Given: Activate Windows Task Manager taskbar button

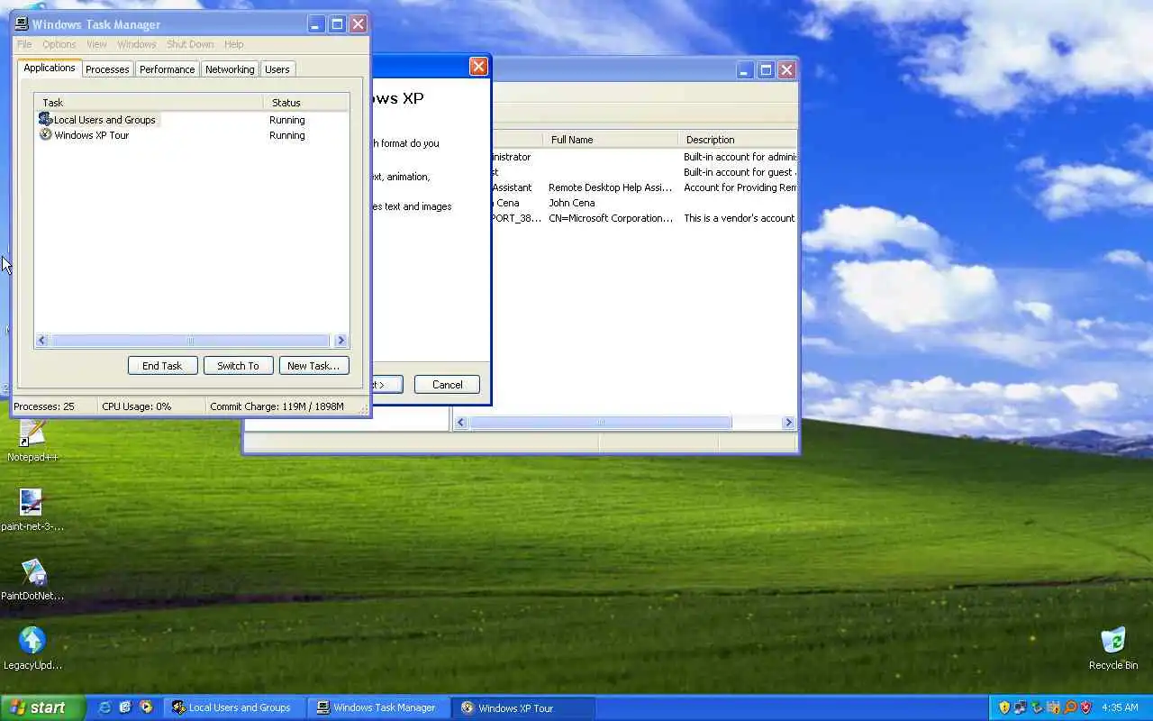Looking at the screenshot, I should [x=379, y=707].
